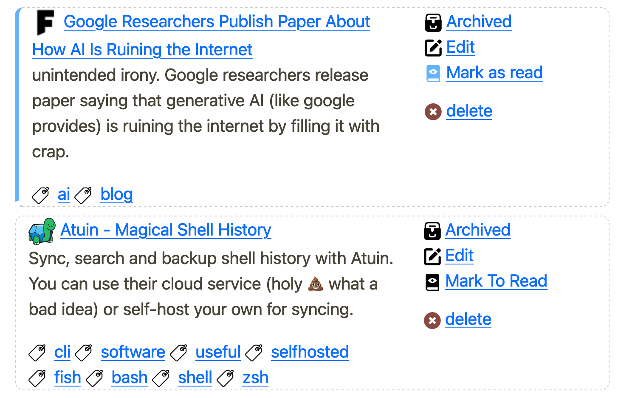
Task: Filter bookmarks by the blog tag
Action: coord(116,194)
